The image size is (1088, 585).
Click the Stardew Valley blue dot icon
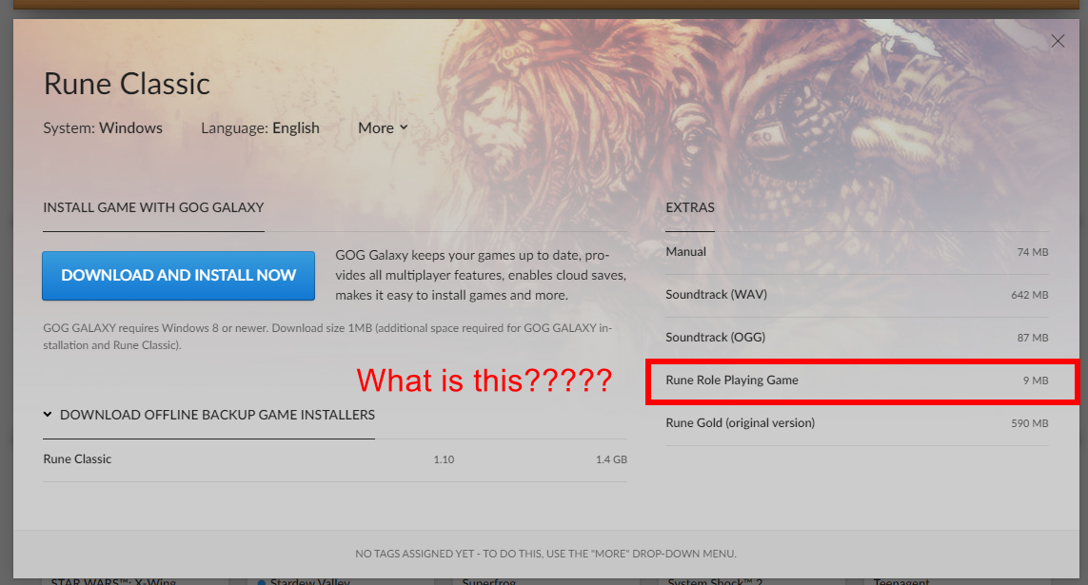[261, 581]
